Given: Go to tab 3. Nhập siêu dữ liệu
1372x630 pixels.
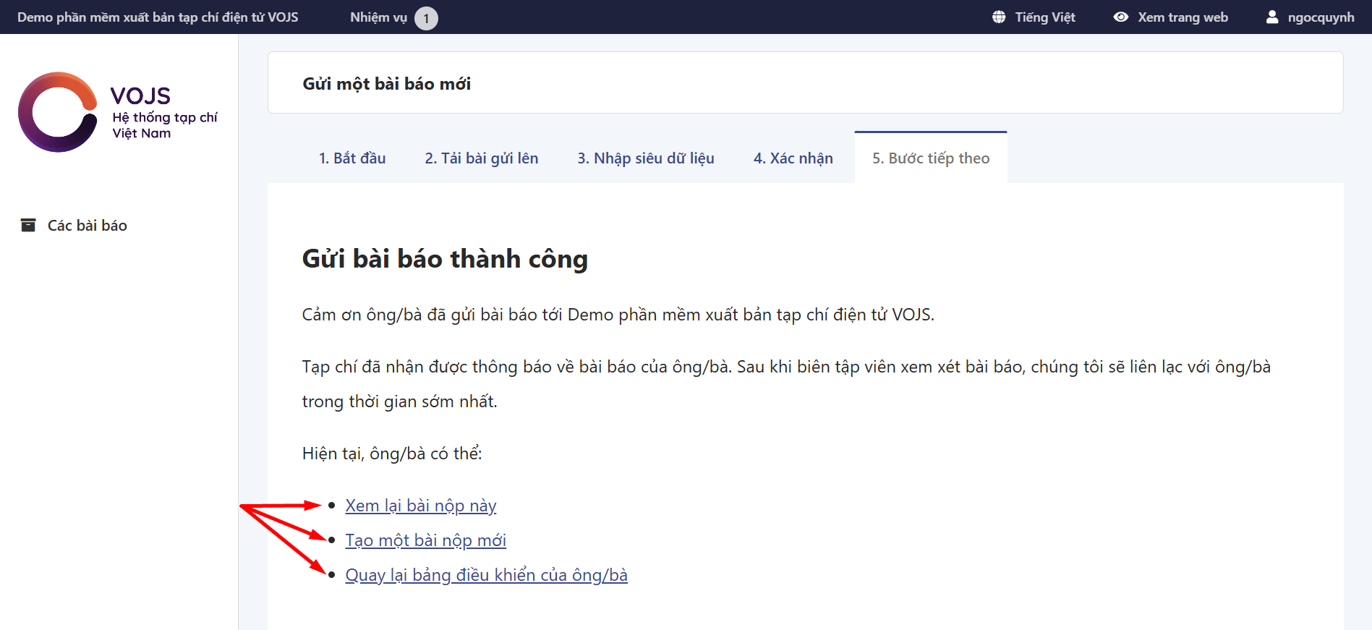Looking at the screenshot, I should [645, 158].
